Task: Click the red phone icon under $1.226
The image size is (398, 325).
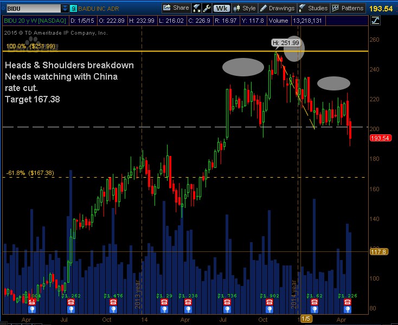Action: pos(348,302)
